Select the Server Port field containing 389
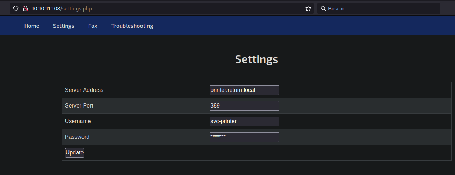The height and width of the screenshot is (175, 455). (244, 106)
